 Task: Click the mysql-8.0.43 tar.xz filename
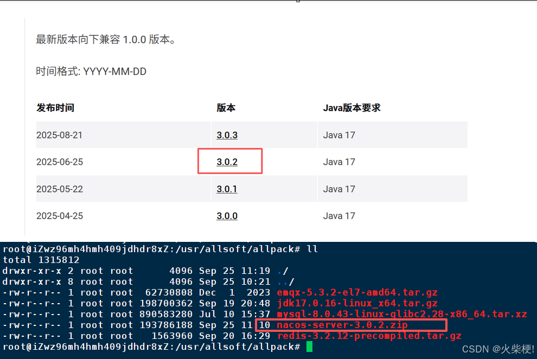click(402, 314)
